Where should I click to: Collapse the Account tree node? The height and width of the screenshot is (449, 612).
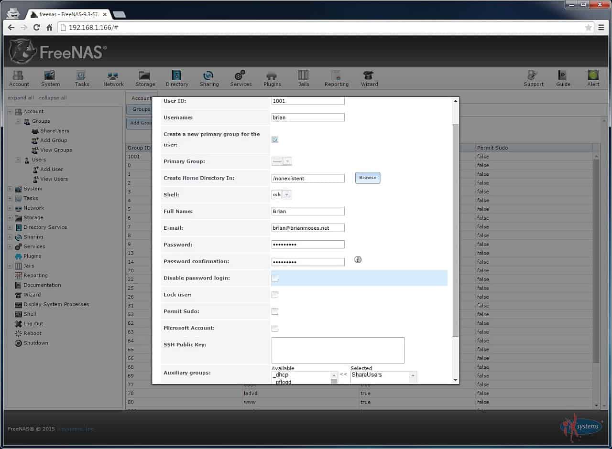tap(10, 112)
